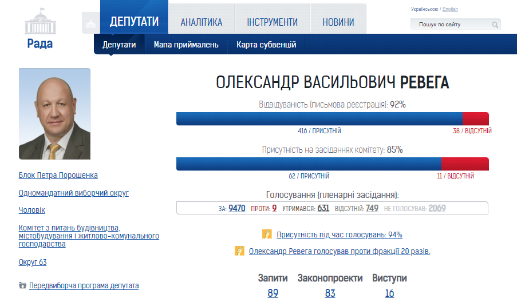Open the Законопроекти count 83
Image resolution: width=517 pixels, height=306 pixels.
pyautogui.click(x=330, y=293)
